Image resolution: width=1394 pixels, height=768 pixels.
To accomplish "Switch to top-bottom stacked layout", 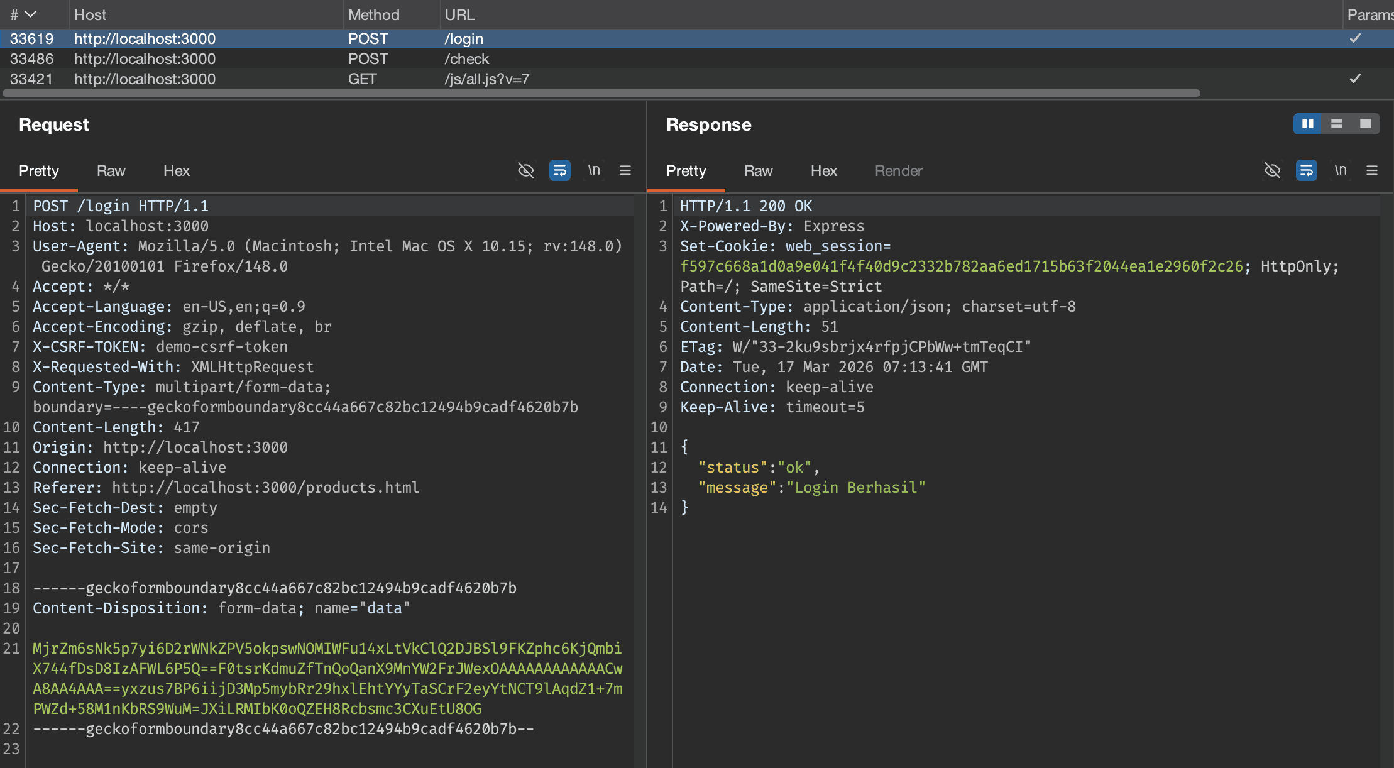I will (x=1336, y=124).
